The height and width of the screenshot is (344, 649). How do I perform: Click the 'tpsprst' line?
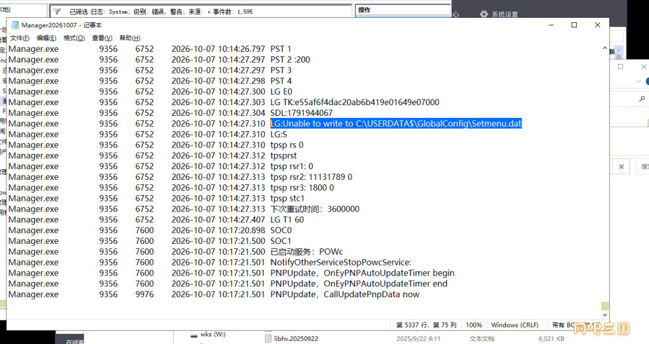[x=284, y=155]
